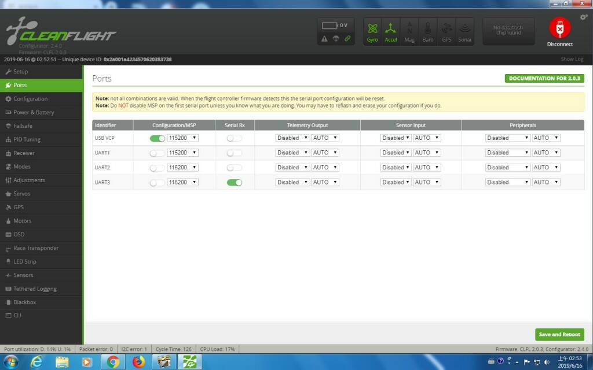Viewport: 593px width, 370px height.
Task: Click the green link status icon
Action: click(x=347, y=39)
